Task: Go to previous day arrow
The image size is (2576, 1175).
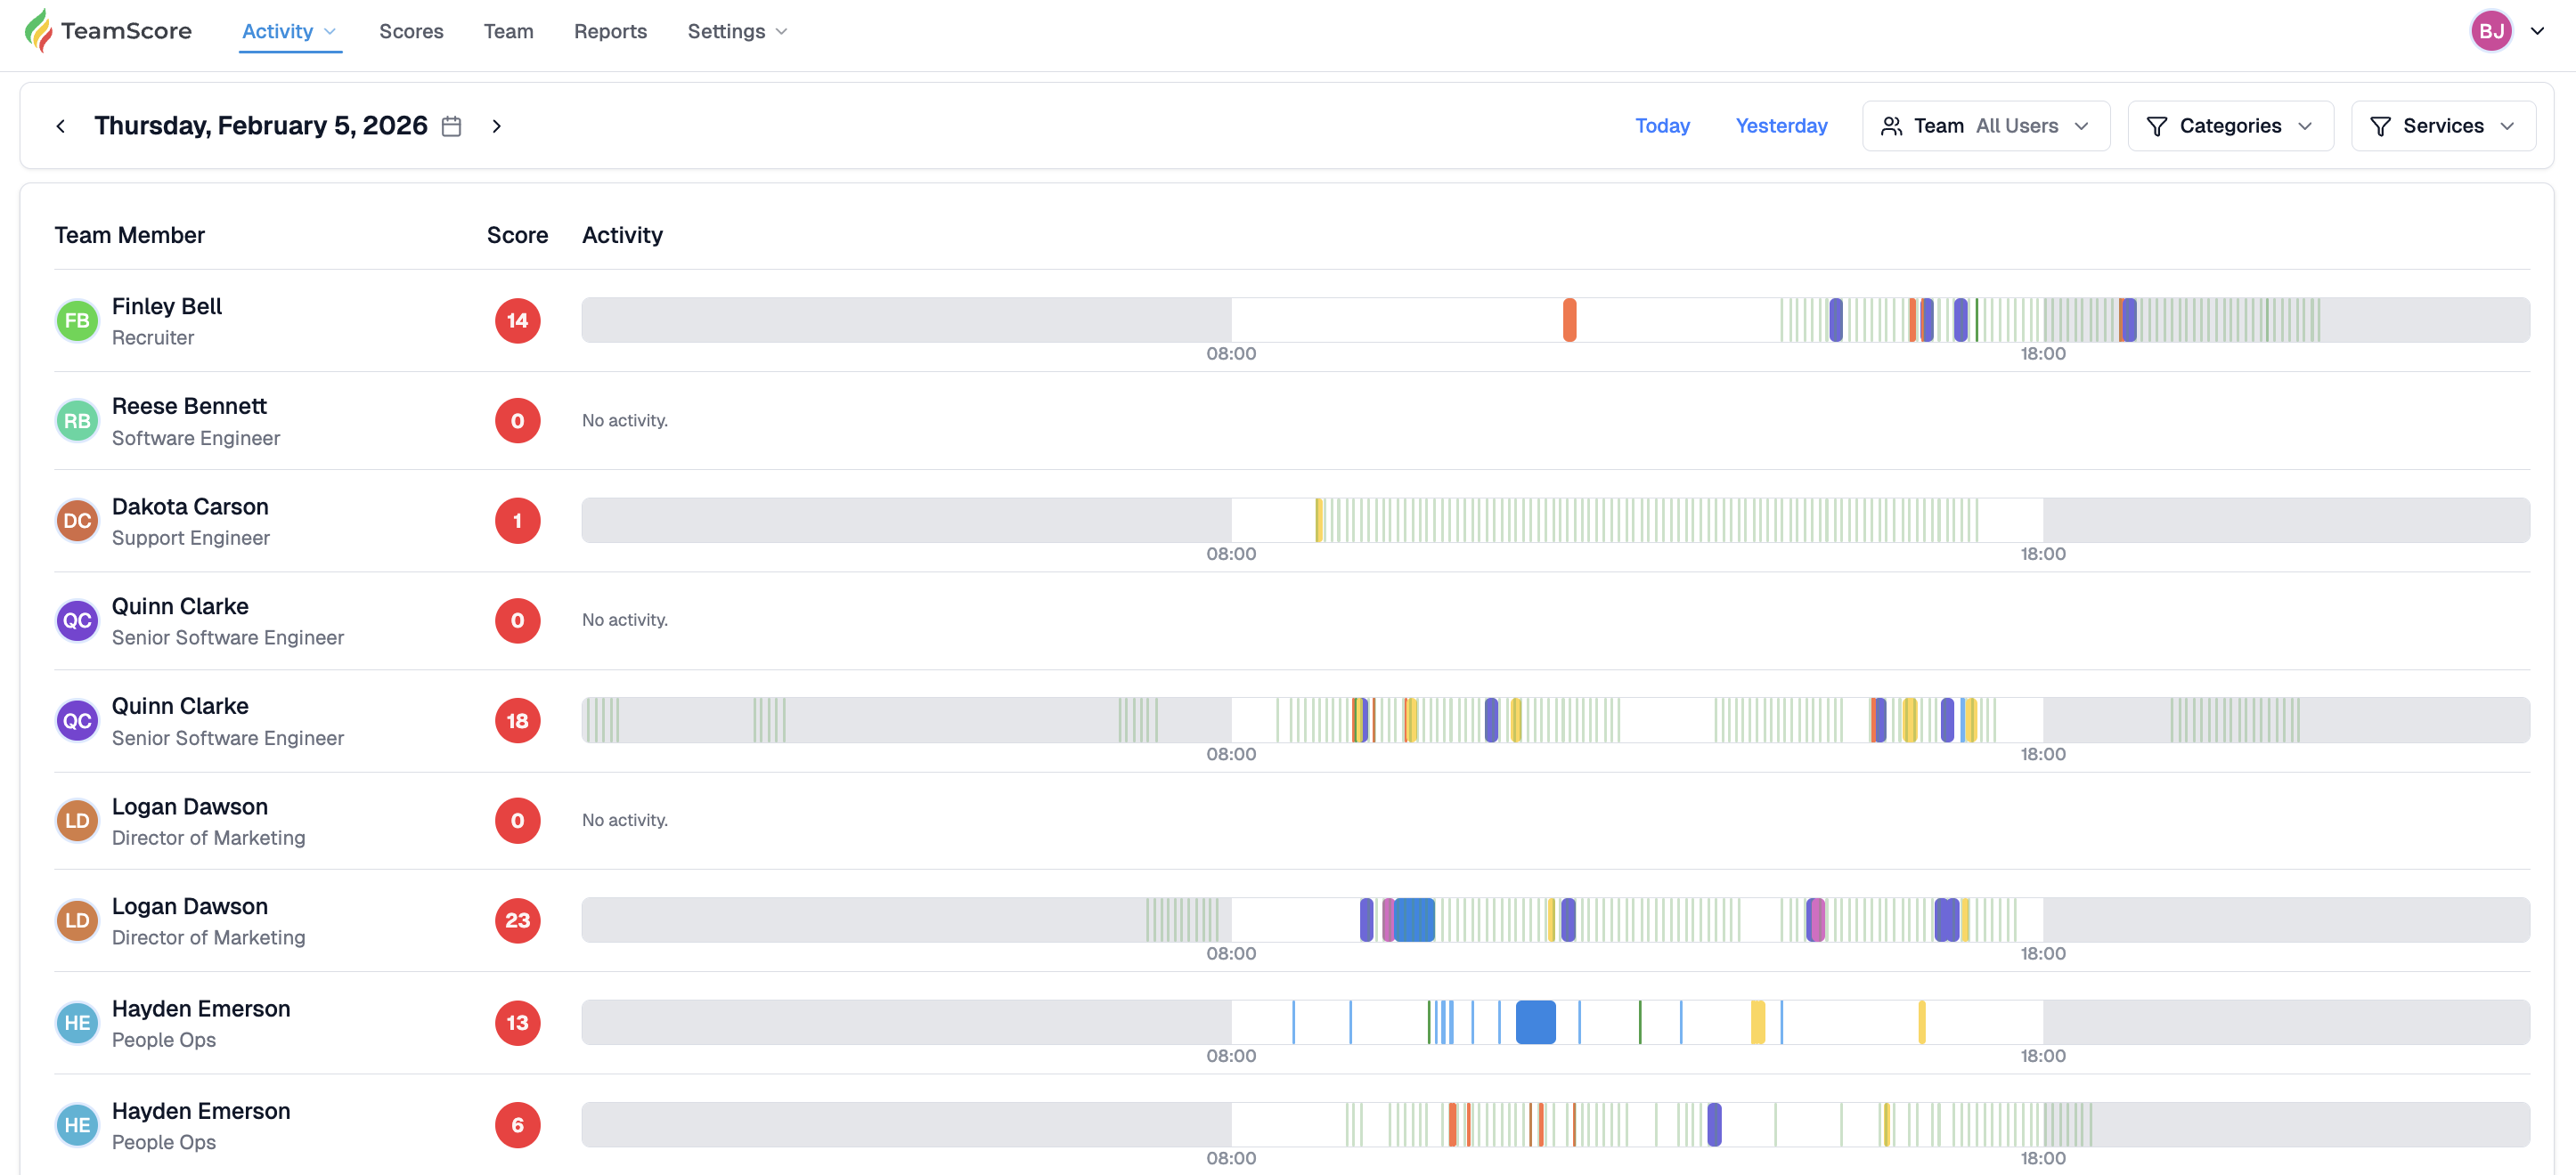Action: coord(61,126)
